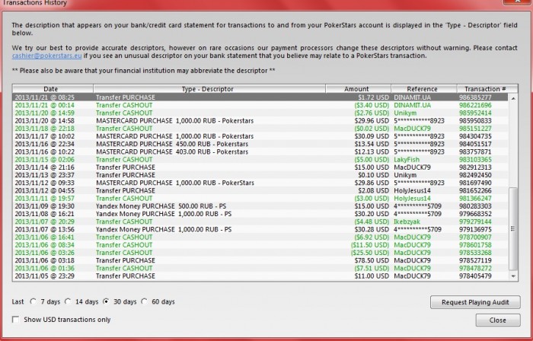Select the row dated 2013/11/21 @ 00:14

click(260, 105)
